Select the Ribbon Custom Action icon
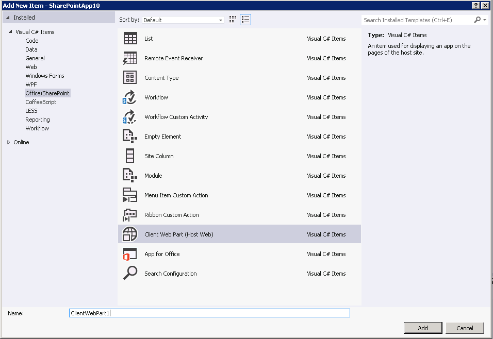 [129, 215]
